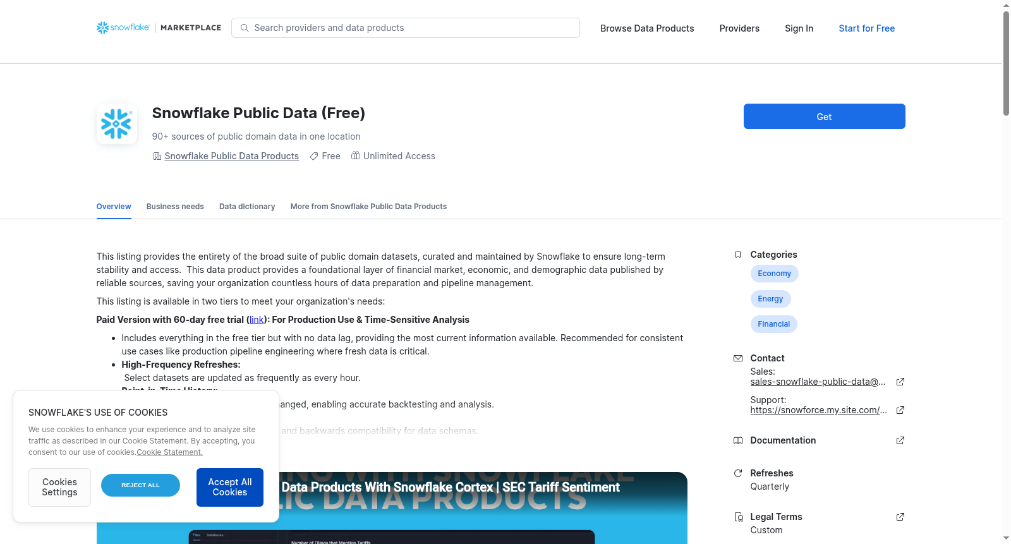Click the 'Snowflake Public Data (Free)' title
The height and width of the screenshot is (544, 1011).
click(258, 113)
